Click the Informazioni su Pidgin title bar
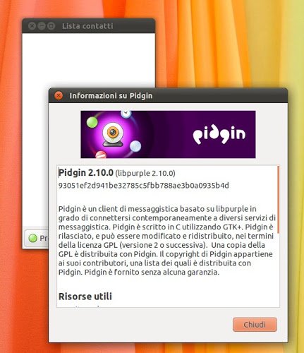The height and width of the screenshot is (353, 304). (x=168, y=95)
